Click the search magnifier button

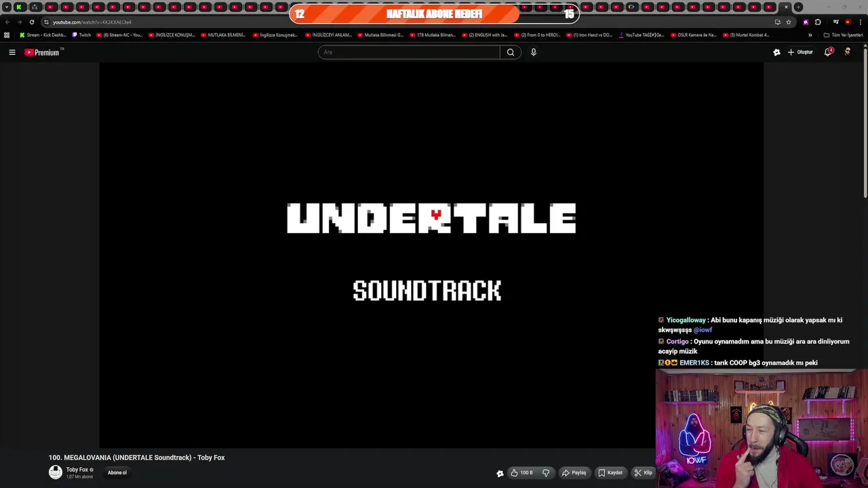click(x=511, y=52)
